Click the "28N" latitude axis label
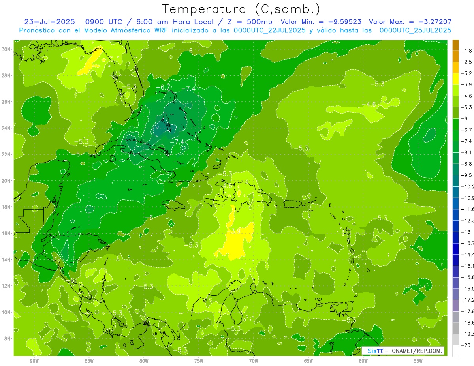The width and height of the screenshot is (474, 366). (6, 75)
